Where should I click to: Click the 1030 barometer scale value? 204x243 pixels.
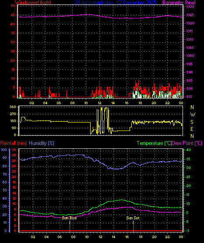190,7
